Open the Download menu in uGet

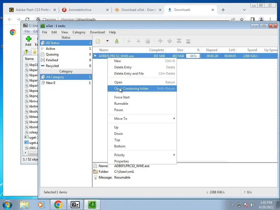click(x=97, y=32)
